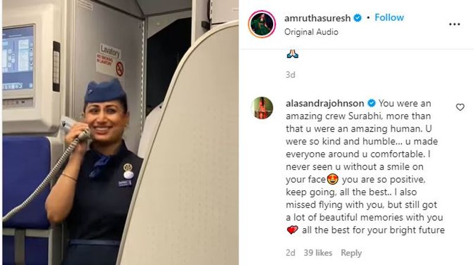Click the red heart emoji in comment
474x265 pixels.
click(x=292, y=230)
